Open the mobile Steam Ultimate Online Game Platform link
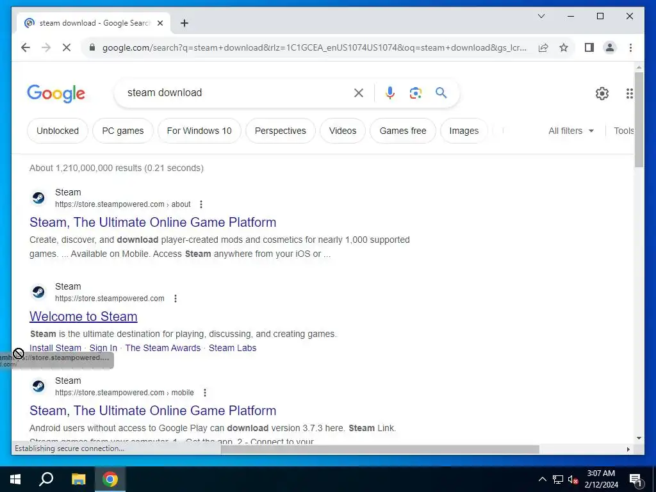This screenshot has height=492, width=656. (152, 411)
